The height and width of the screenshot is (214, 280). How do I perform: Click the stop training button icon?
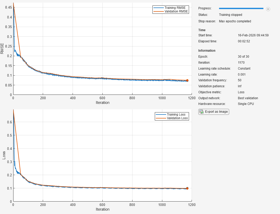268,9
